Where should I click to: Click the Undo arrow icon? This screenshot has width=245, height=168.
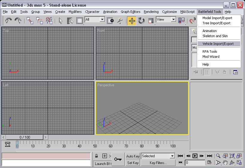(x=8, y=21)
